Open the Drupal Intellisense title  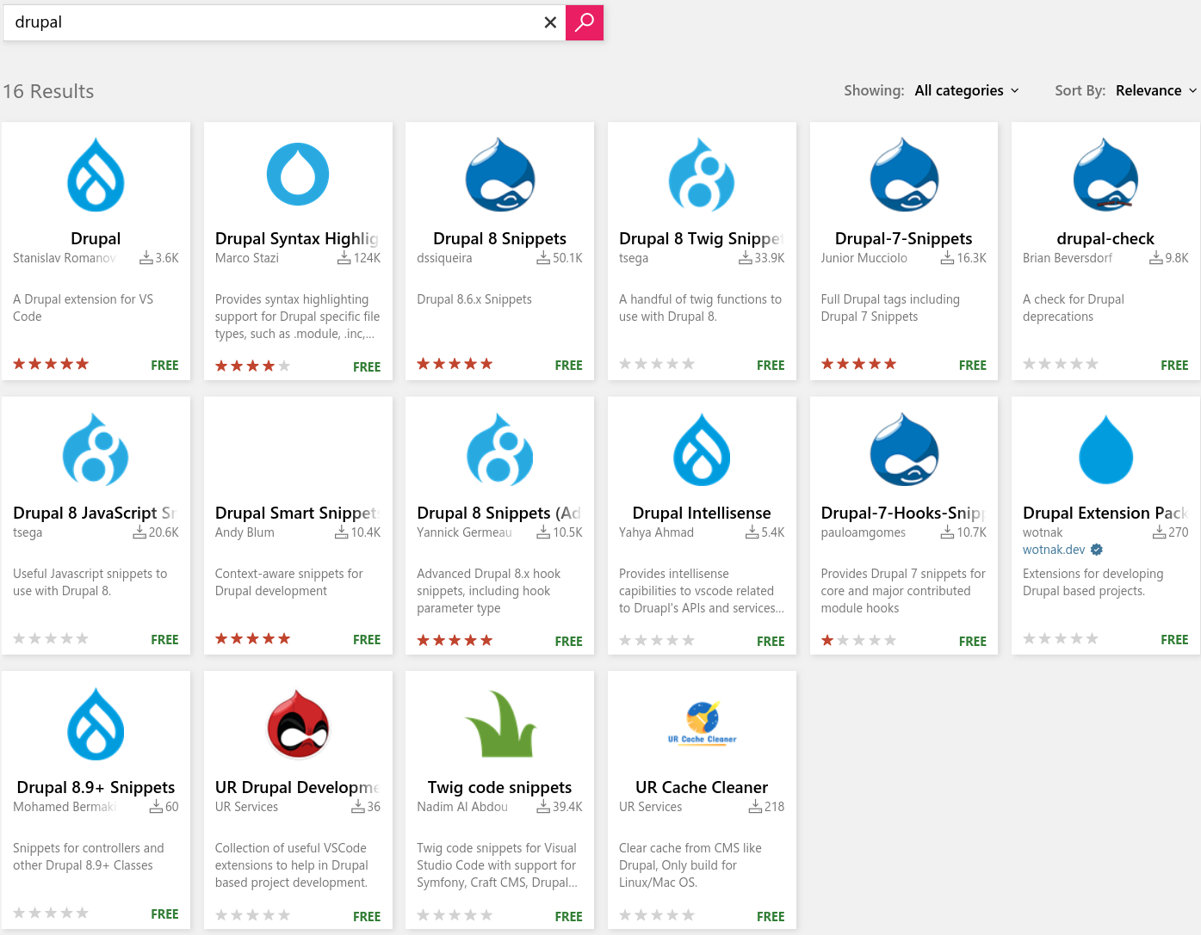pos(702,513)
